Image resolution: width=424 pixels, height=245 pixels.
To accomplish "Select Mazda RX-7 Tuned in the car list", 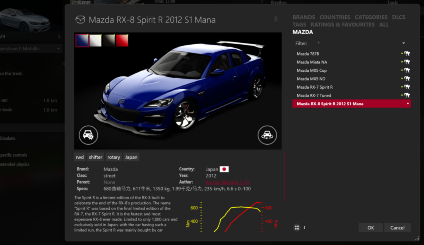I will pyautogui.click(x=352, y=95).
